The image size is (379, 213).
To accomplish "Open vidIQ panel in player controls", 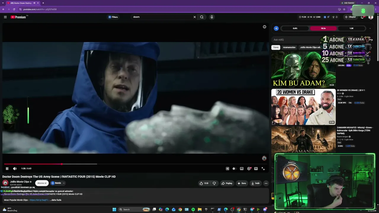I will click(x=227, y=169).
